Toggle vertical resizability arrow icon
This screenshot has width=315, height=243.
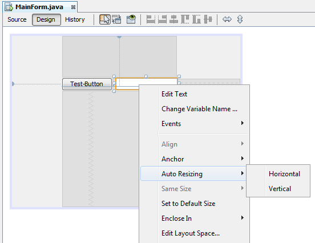click(x=240, y=19)
